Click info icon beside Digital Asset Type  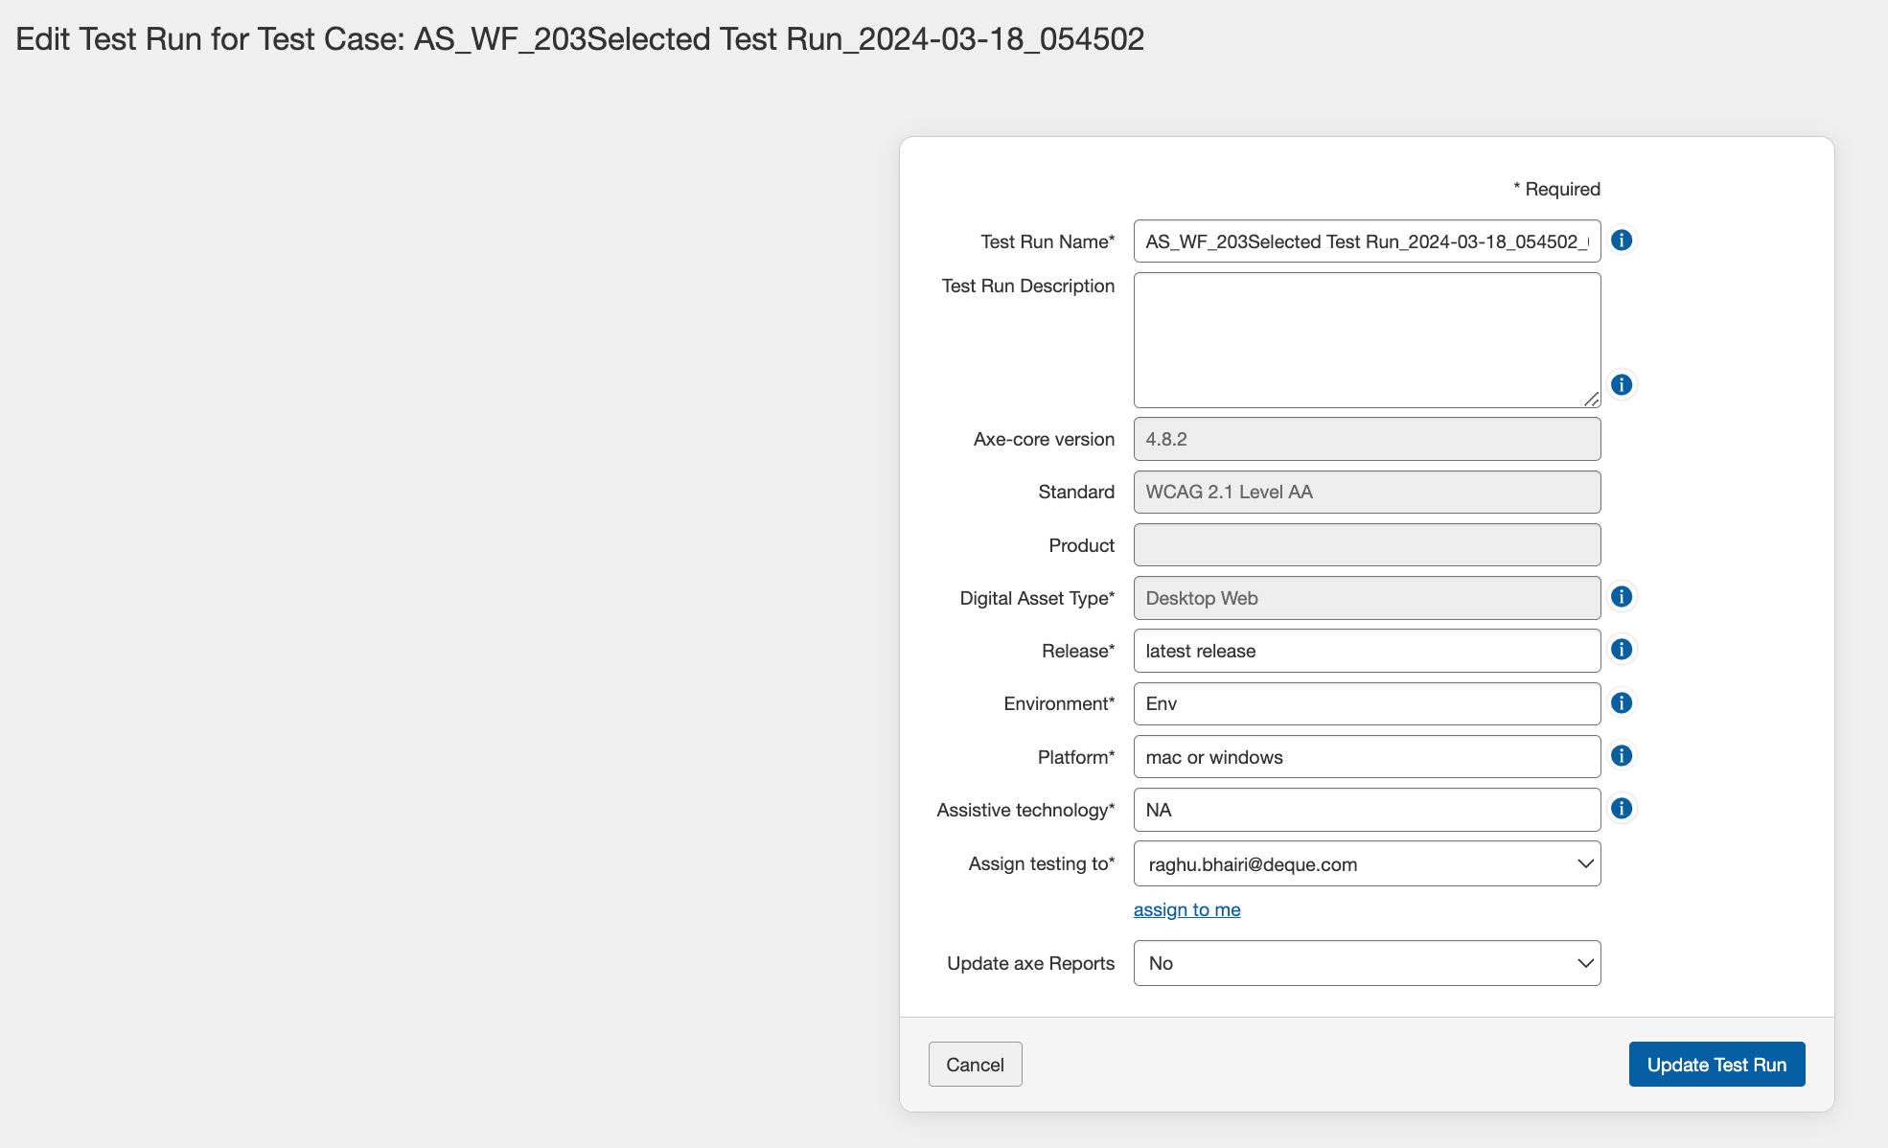tap(1621, 597)
